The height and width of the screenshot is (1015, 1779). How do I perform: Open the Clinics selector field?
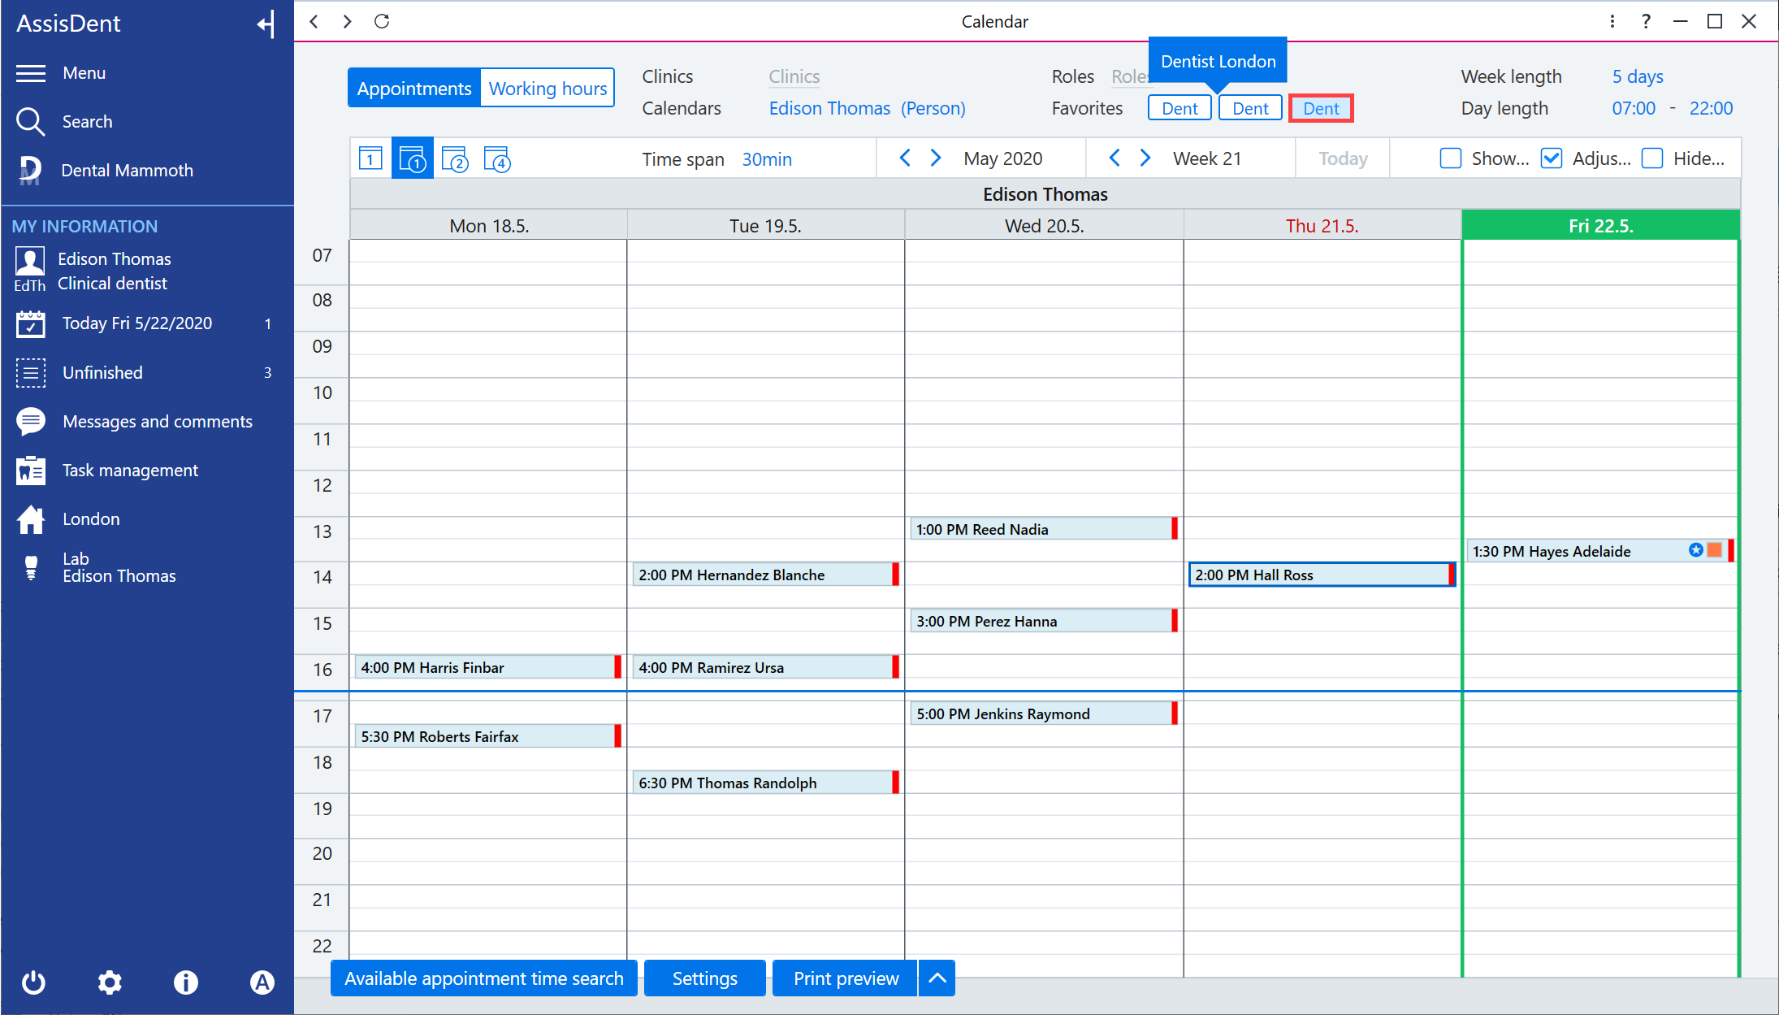tap(794, 77)
